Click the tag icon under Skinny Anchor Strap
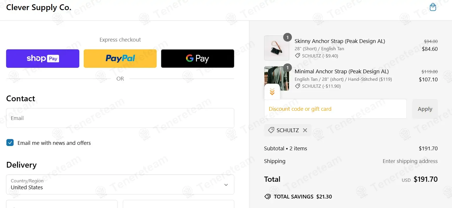This screenshot has height=208, width=452. [297, 56]
